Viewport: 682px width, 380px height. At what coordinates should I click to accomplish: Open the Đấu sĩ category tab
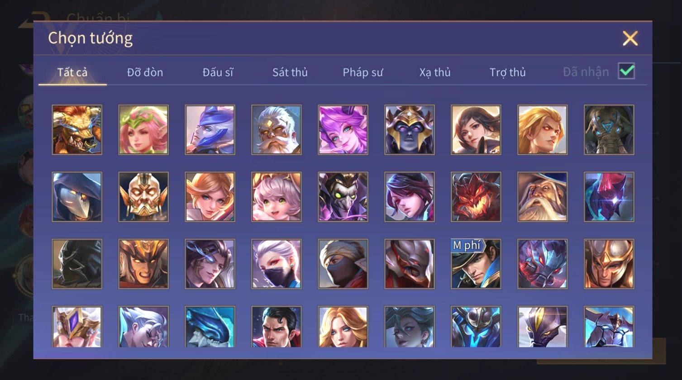(218, 72)
